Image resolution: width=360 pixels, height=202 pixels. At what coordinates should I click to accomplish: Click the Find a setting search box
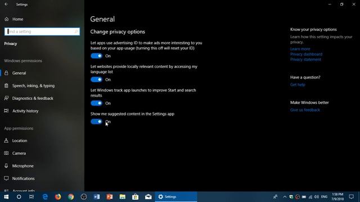pos(42,31)
